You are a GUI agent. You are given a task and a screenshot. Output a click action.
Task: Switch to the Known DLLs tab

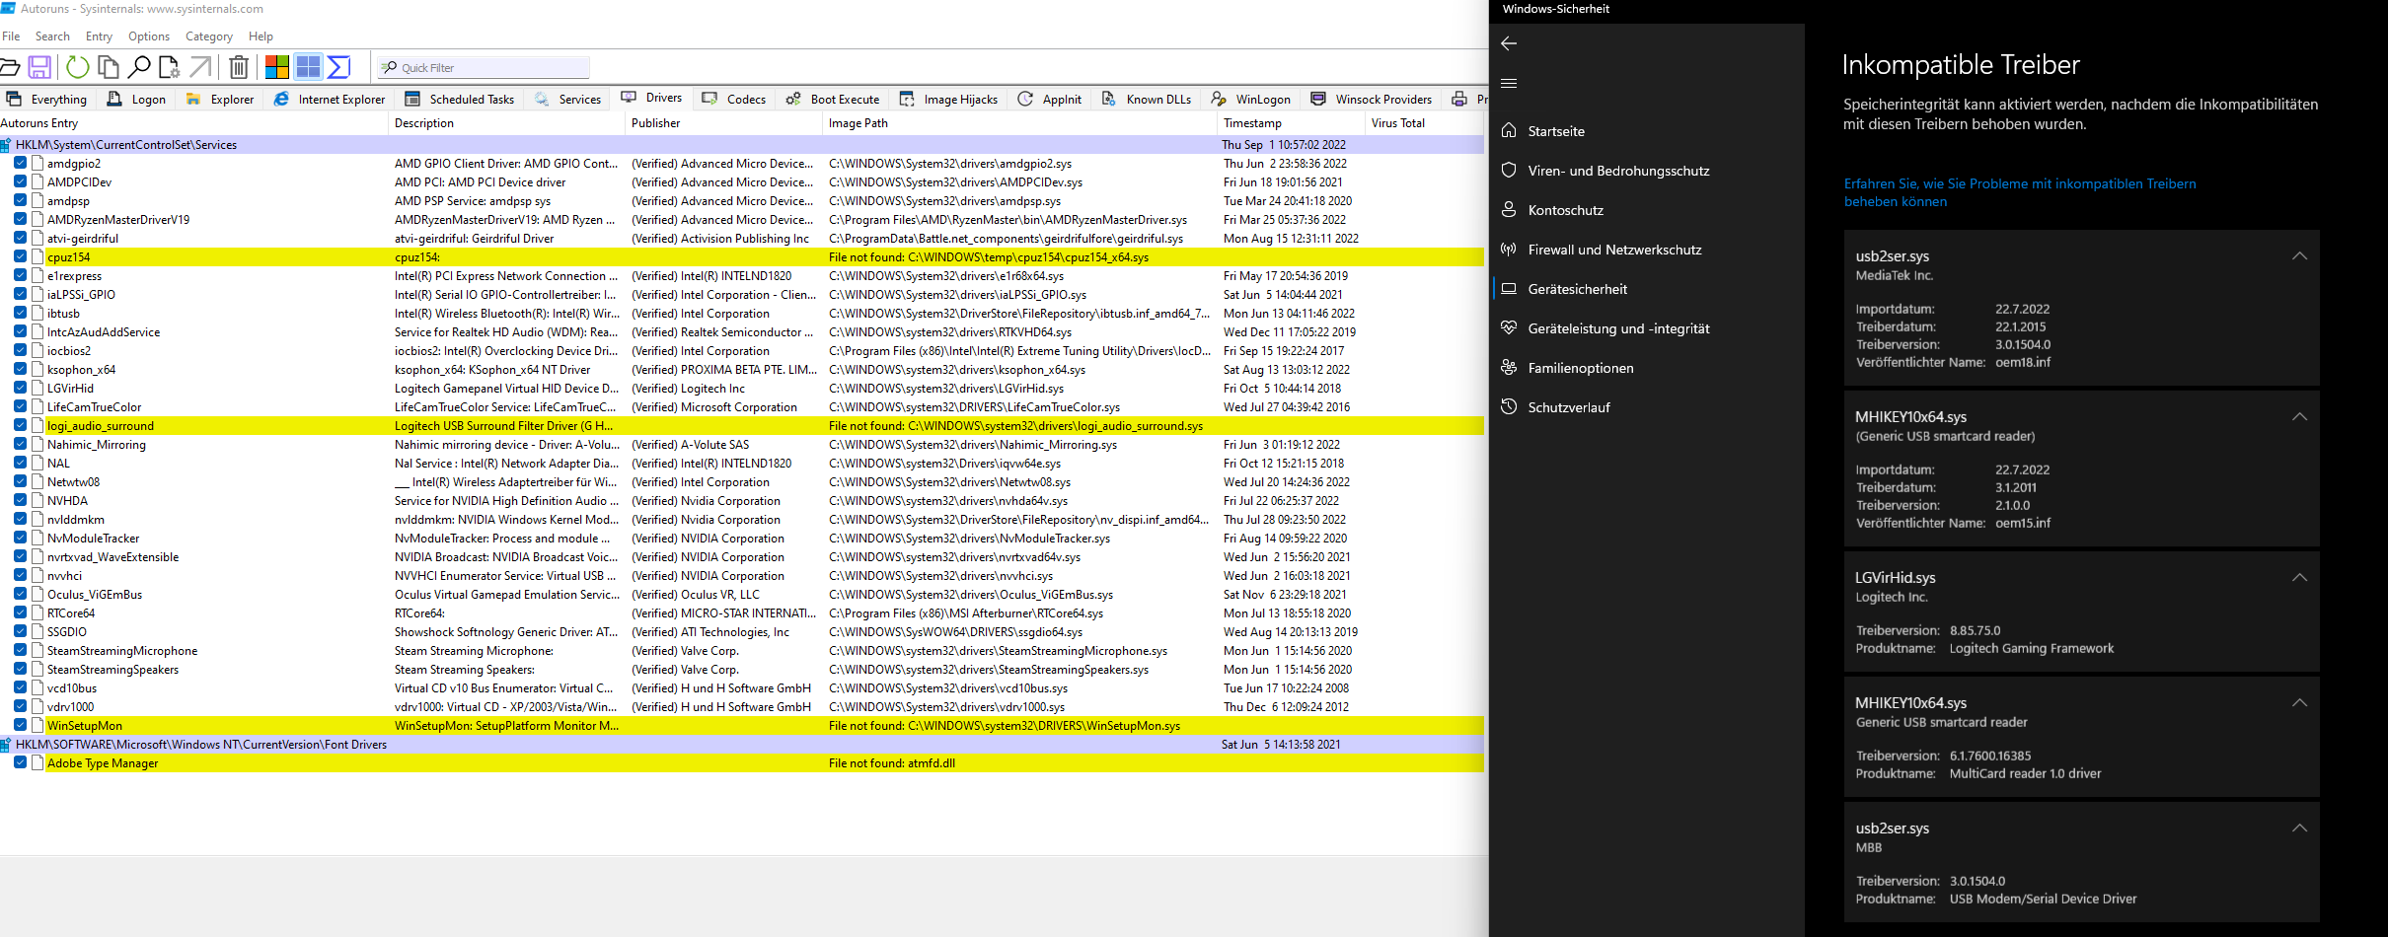point(1147,99)
